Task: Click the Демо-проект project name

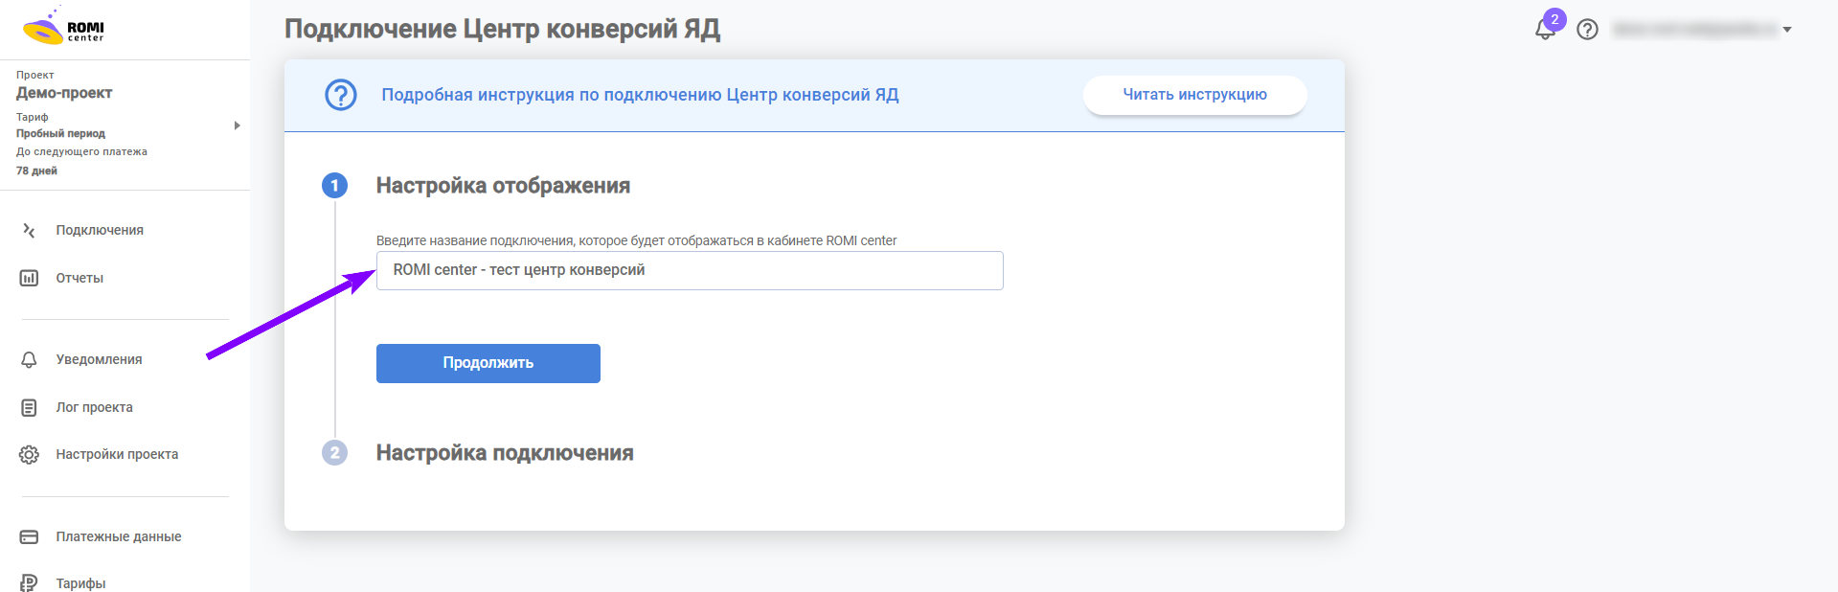Action: pyautogui.click(x=64, y=93)
